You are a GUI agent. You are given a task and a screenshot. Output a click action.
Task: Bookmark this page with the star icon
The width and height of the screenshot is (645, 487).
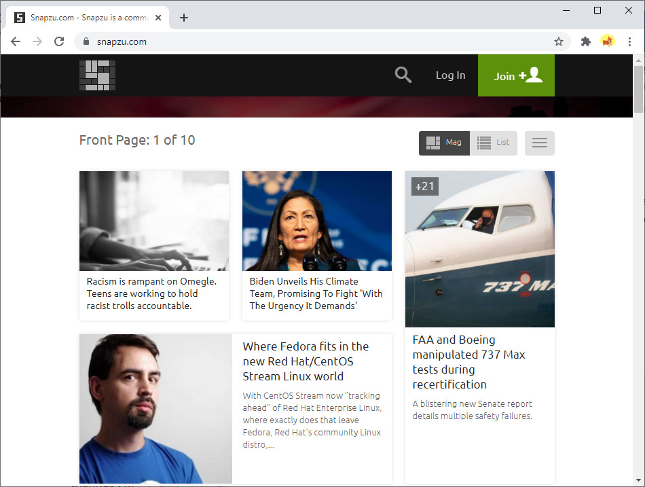(558, 41)
